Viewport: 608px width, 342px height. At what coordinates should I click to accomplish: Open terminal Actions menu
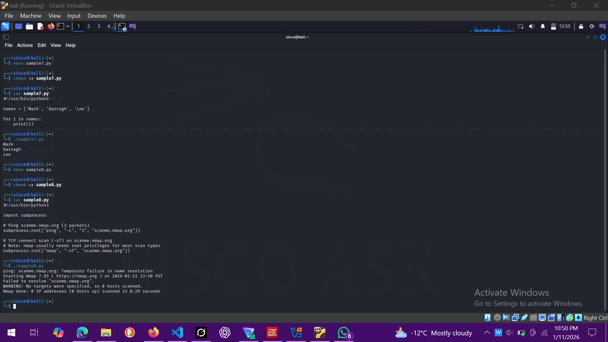25,45
